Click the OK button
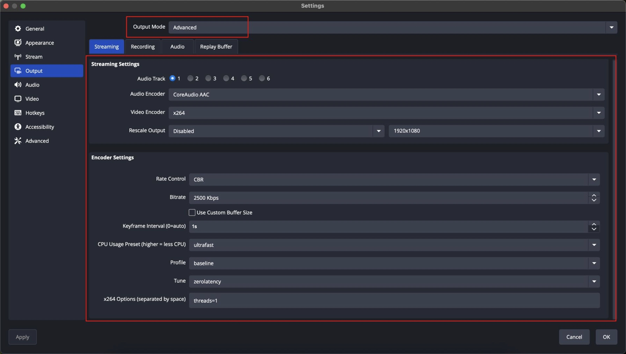The image size is (626, 354). pos(606,337)
